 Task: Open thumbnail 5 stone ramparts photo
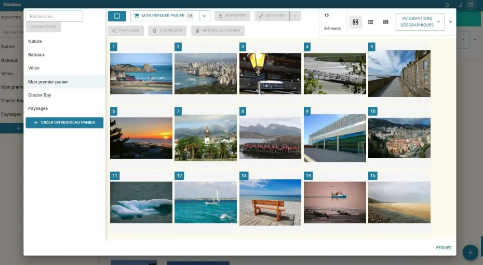pyautogui.click(x=399, y=74)
